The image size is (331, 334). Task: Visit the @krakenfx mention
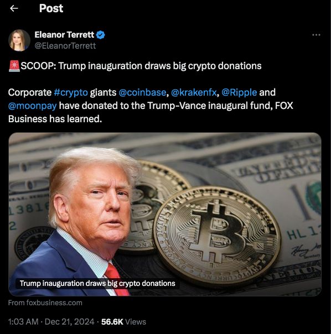tap(194, 92)
